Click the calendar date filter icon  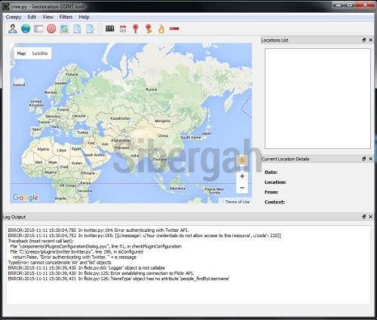(x=123, y=29)
